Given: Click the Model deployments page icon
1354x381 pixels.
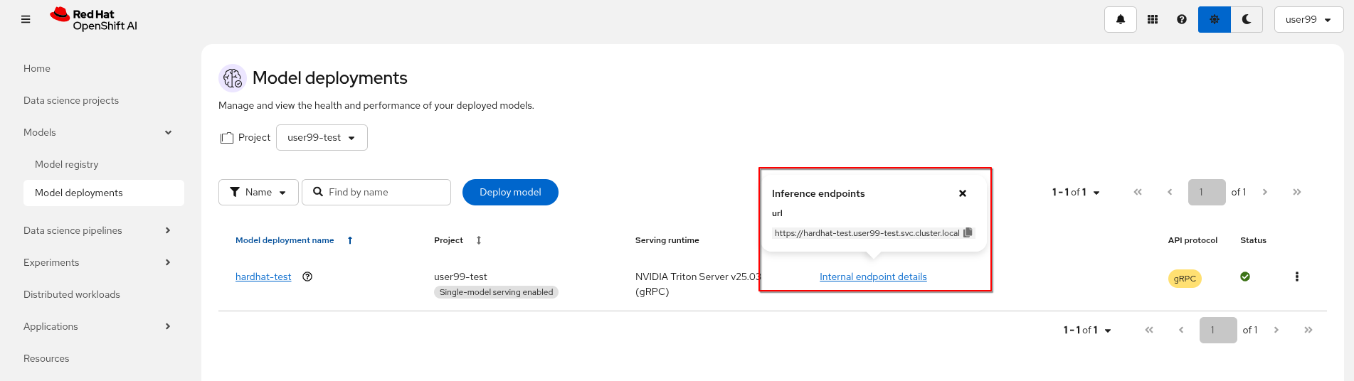Looking at the screenshot, I should [x=233, y=78].
